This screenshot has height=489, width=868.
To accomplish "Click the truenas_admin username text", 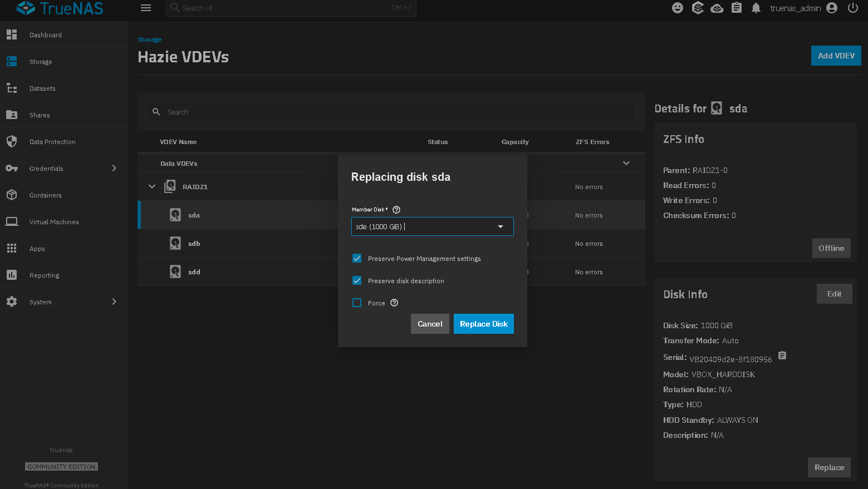I will coord(796,8).
